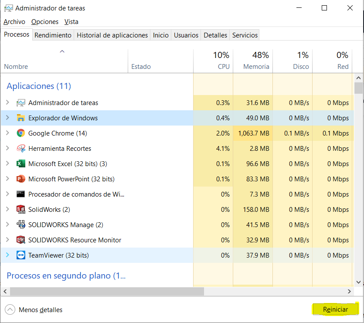
Task: Expand the SOLIDWORKS Resource Monitor row
Action: click(7, 240)
